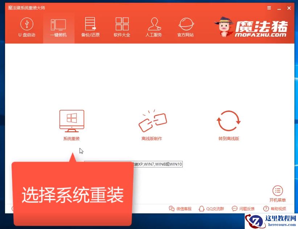Select the U盘启动 (USB boot) tool
The height and width of the screenshot is (229, 298).
[28, 28]
